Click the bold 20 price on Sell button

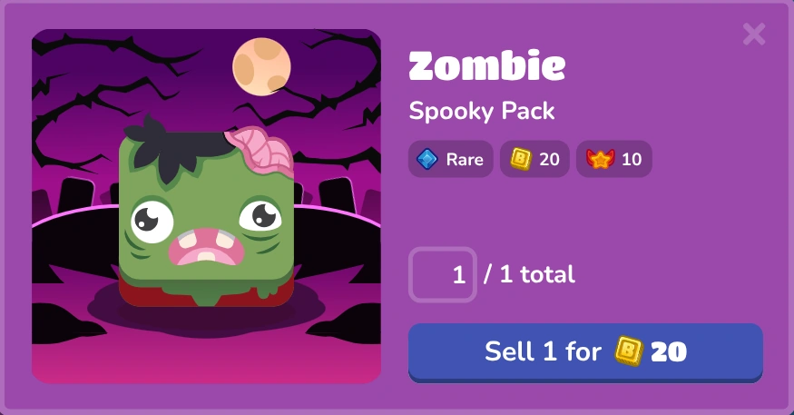(669, 351)
